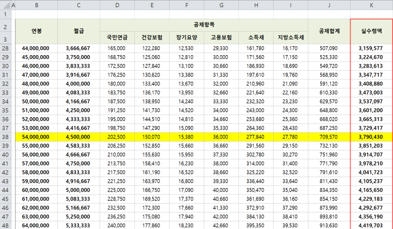Click local tax cell 24,300
Image resolution: width=393 pixels, height=229 pixels.
point(291,110)
